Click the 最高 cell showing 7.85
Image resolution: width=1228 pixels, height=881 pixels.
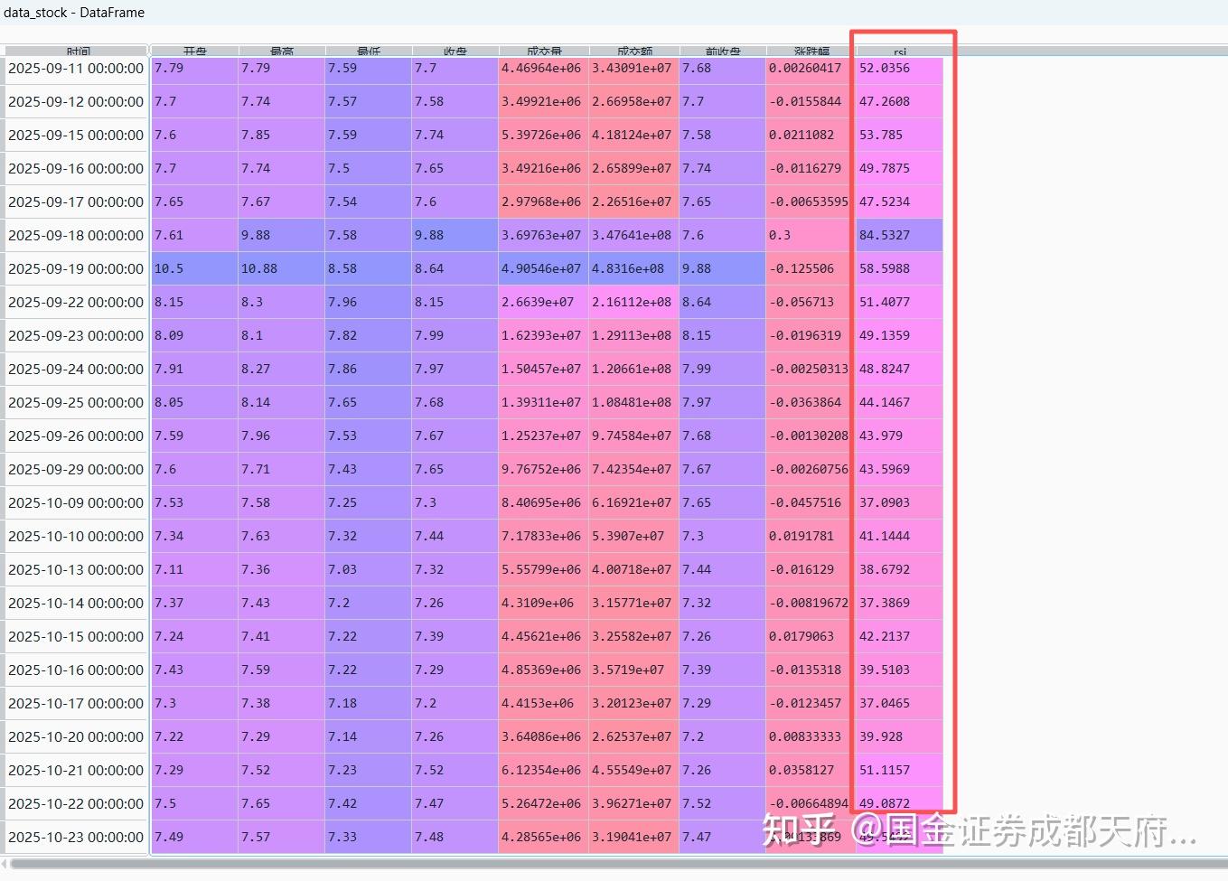click(x=281, y=136)
